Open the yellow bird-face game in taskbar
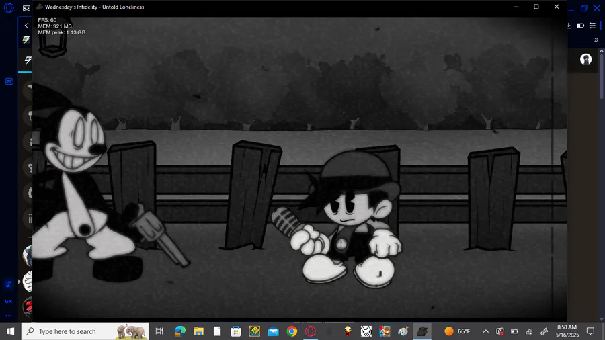Viewport: 605px width, 340px height. (x=348, y=331)
